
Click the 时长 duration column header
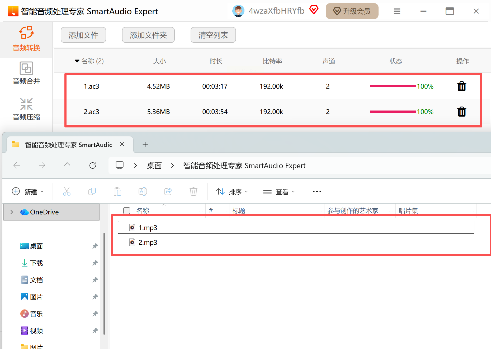(x=216, y=61)
